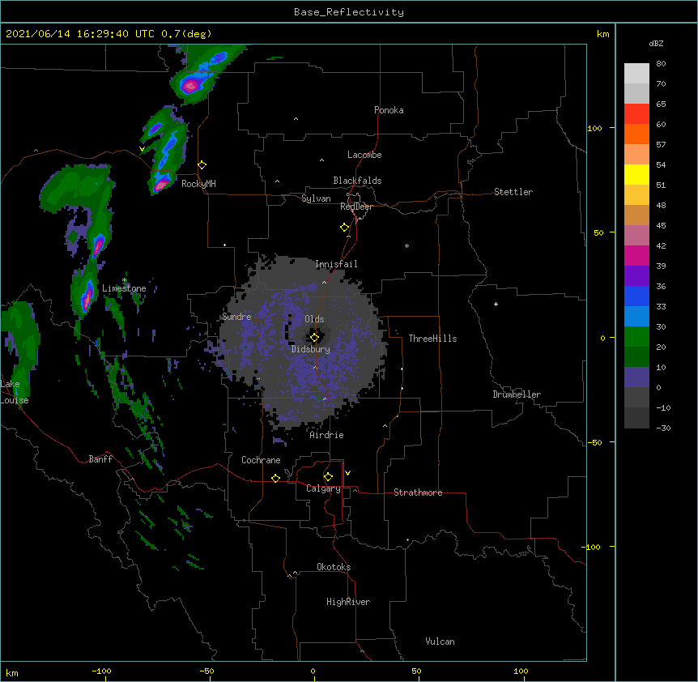Viewport: 698px width, 682px height.
Task: Click the Airdrie label
Action: (x=327, y=435)
